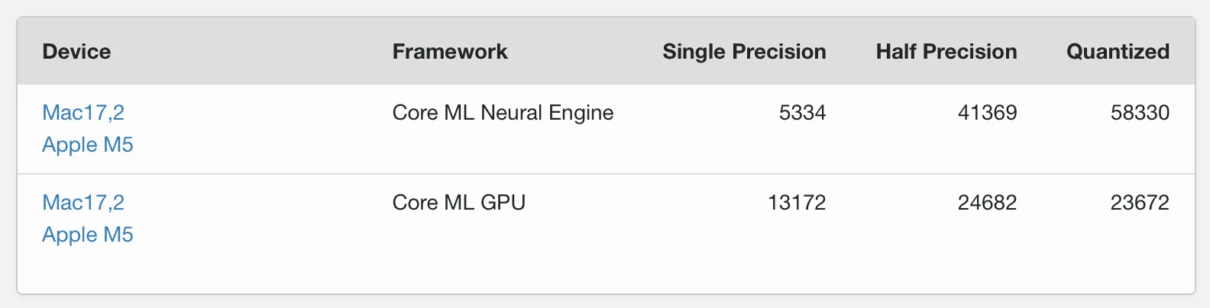Click the Device column header
This screenshot has width=1210, height=308.
click(x=76, y=52)
